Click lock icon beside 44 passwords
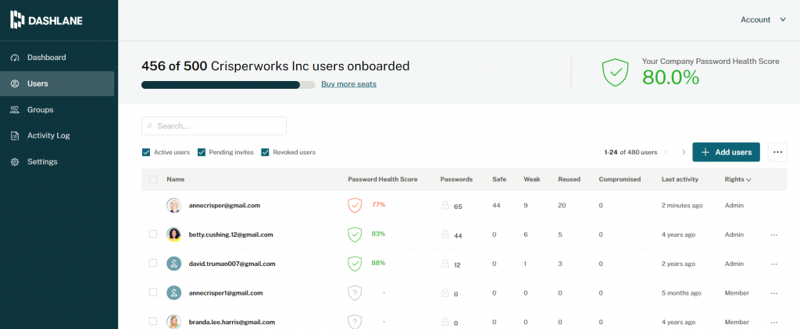Image resolution: width=800 pixels, height=329 pixels. point(445,235)
